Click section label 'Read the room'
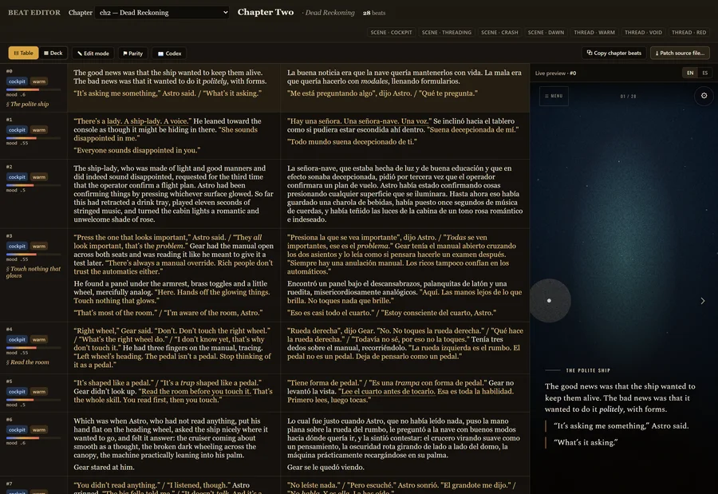This screenshot has width=718, height=494. (x=27, y=362)
